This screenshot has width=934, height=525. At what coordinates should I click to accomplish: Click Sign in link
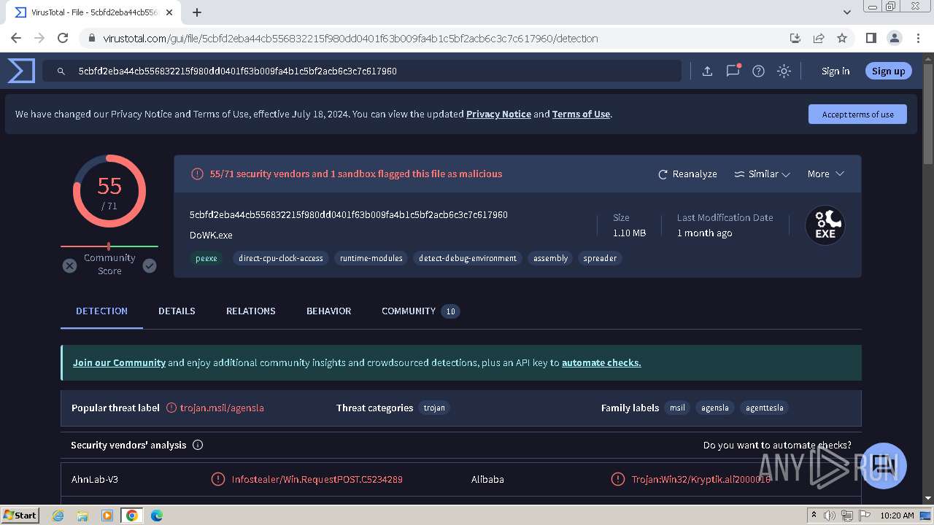(835, 71)
